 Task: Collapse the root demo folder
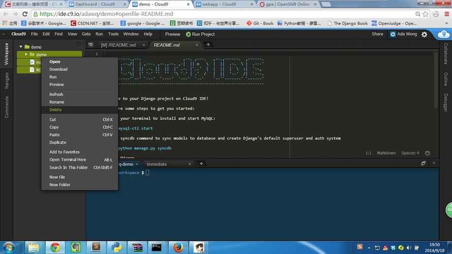(x=21, y=47)
